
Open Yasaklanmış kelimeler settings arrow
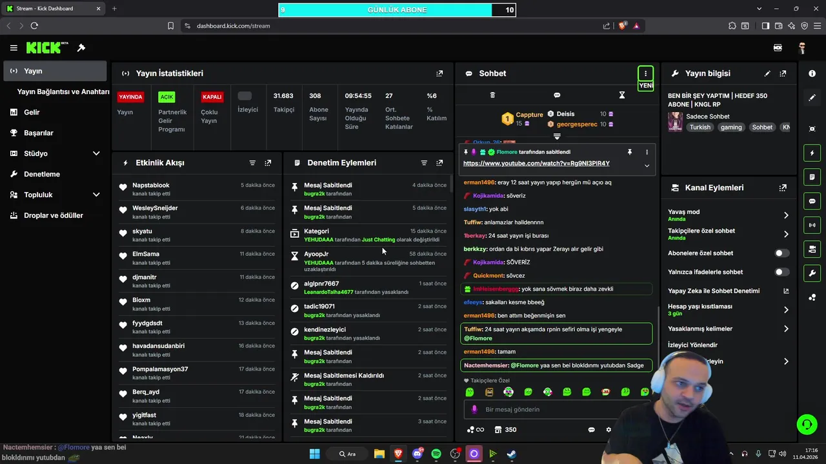click(x=786, y=329)
